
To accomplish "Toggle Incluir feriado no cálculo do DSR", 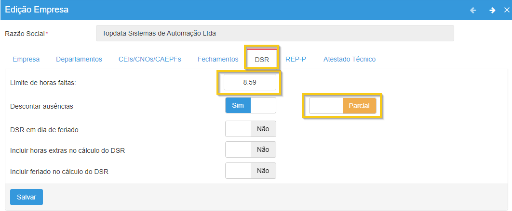I will [251, 171].
